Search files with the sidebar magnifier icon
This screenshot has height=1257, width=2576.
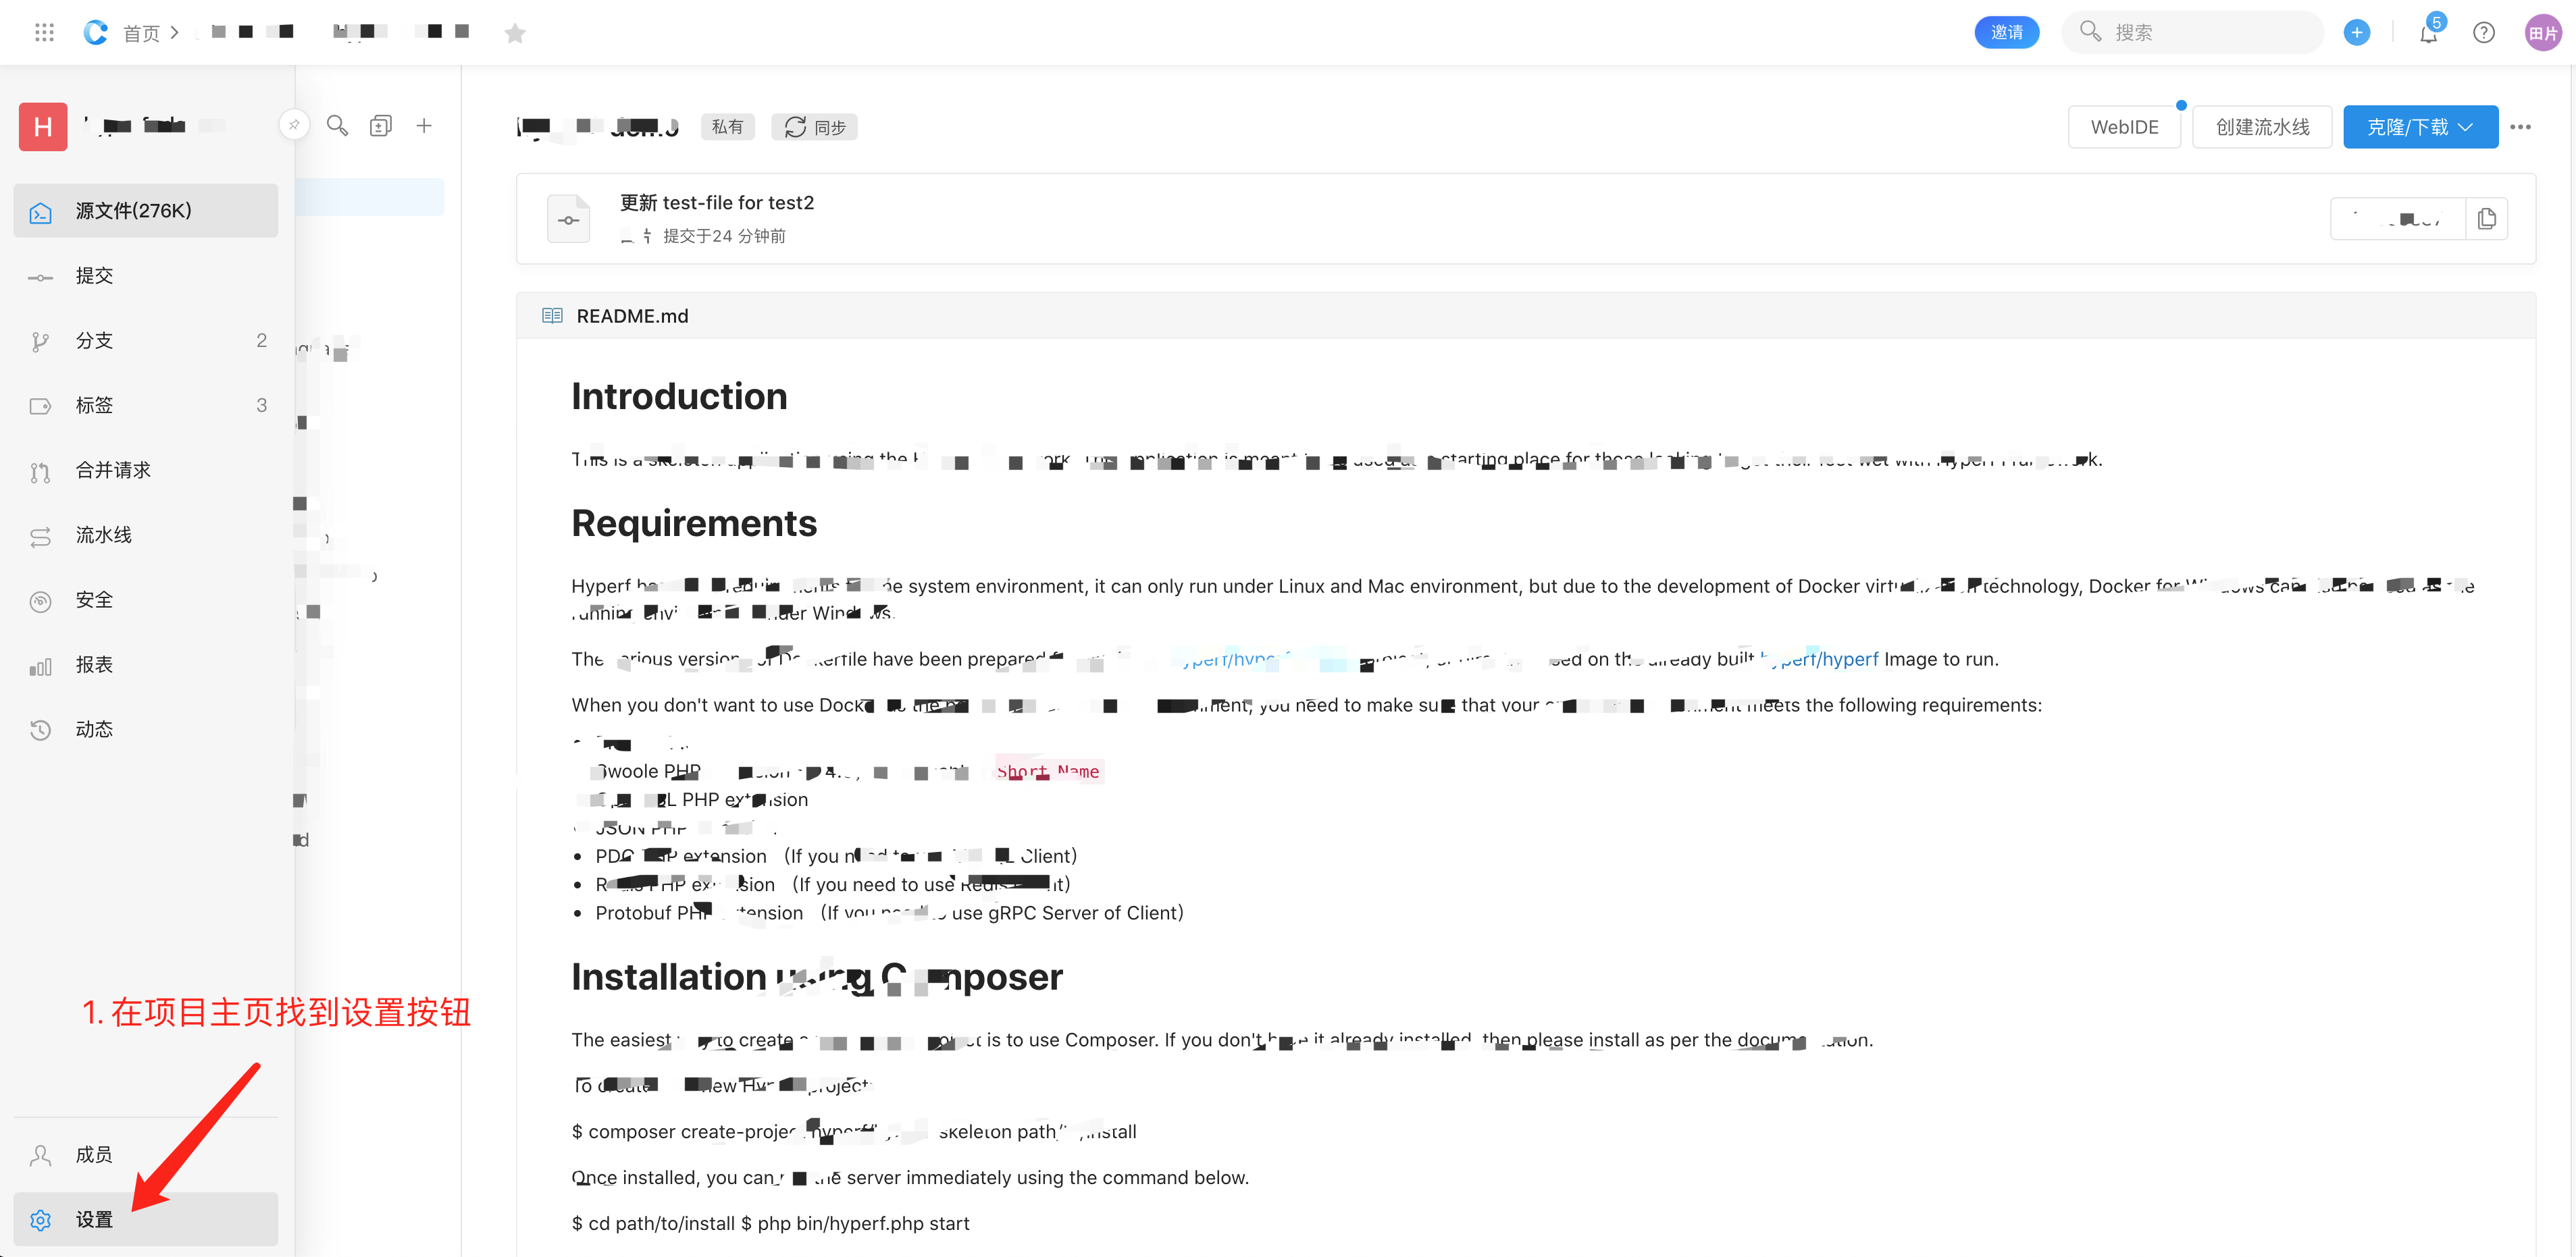click(x=338, y=126)
